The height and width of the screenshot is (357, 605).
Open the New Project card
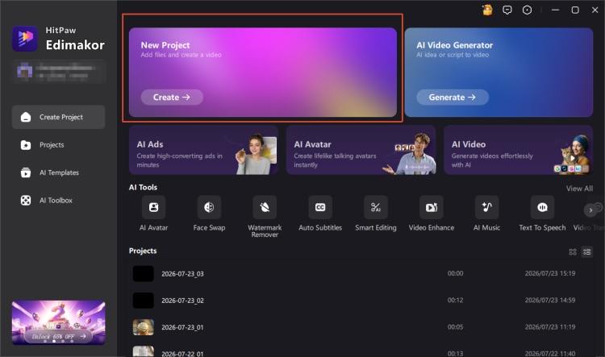click(263, 72)
